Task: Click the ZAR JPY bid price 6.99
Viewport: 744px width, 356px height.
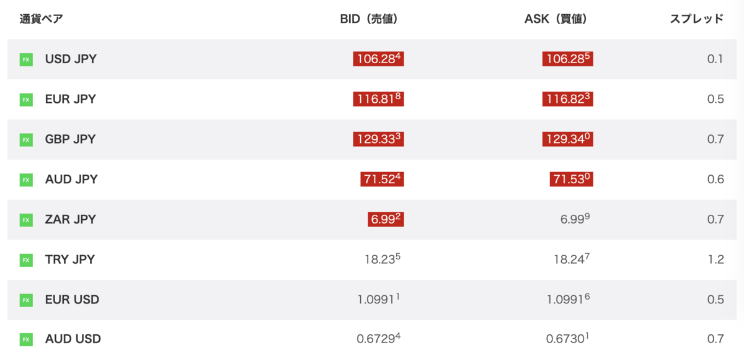Action: click(x=386, y=219)
